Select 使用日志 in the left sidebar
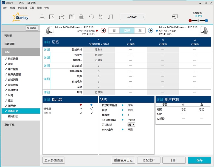Screen dimensions: 214x167 13,116
